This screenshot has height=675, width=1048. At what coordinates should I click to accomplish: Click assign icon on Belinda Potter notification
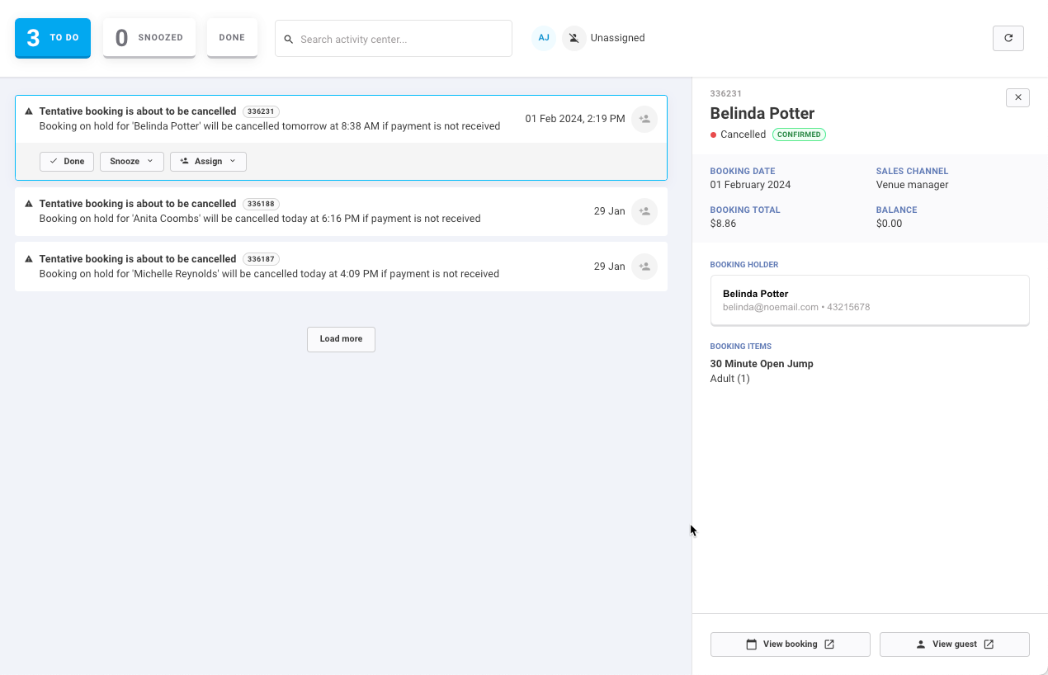(x=644, y=119)
